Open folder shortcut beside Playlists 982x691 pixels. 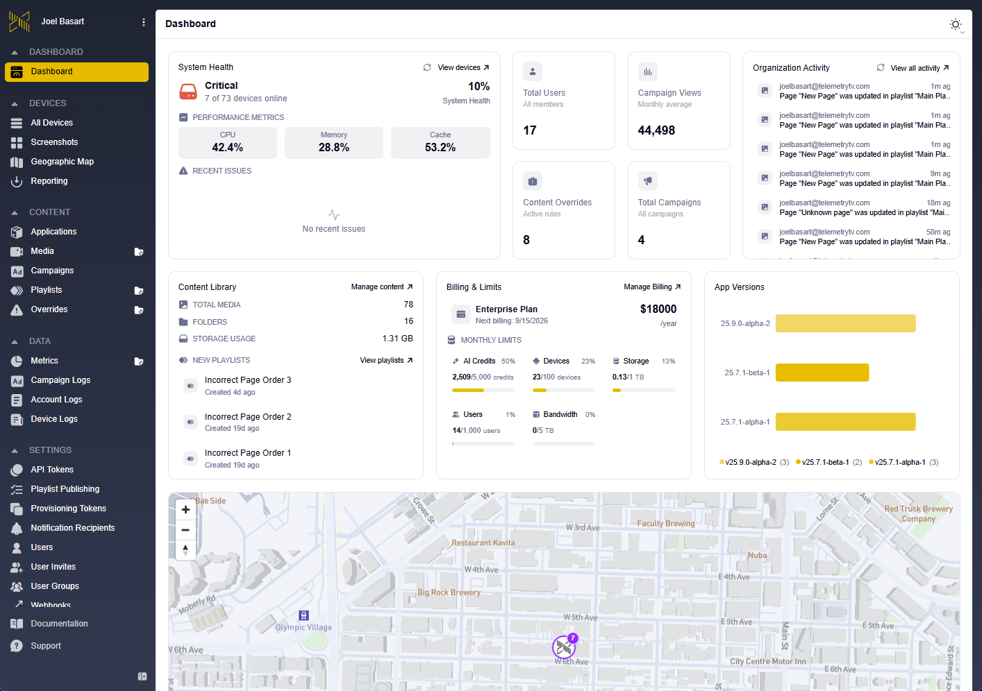[x=139, y=291]
